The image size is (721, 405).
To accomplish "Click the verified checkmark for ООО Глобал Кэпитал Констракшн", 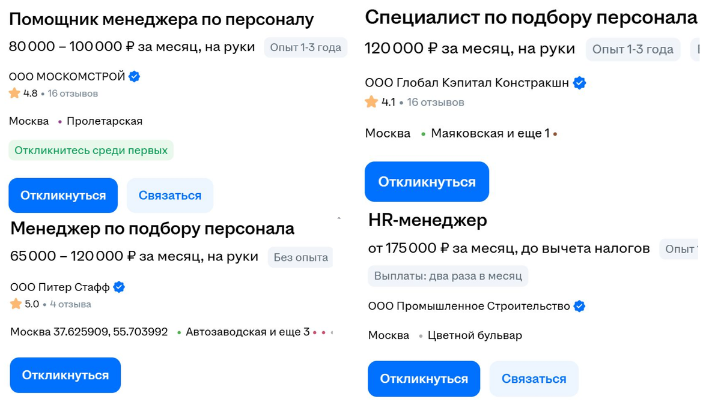I will [579, 83].
